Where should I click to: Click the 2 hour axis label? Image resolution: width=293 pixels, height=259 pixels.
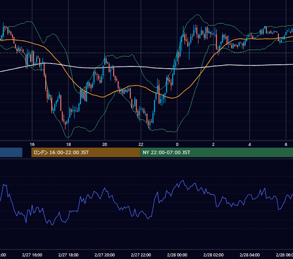[213, 144]
